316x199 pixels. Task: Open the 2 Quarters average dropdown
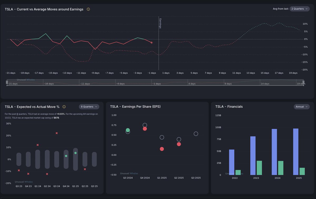[x=300, y=9]
